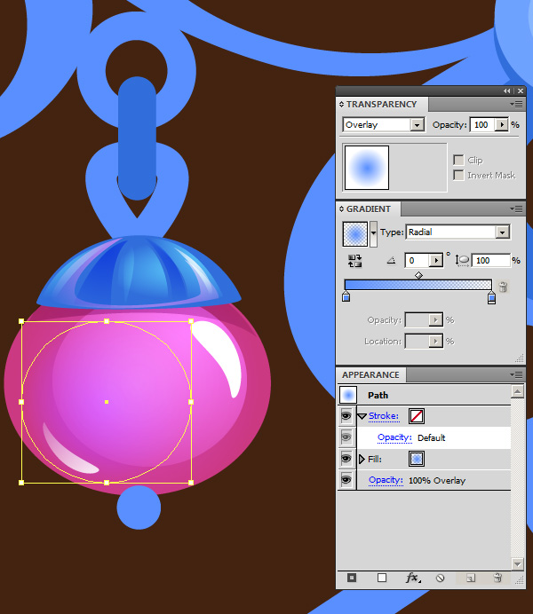Open the Appearance panel flyout menu
The image size is (533, 614).
tap(518, 374)
